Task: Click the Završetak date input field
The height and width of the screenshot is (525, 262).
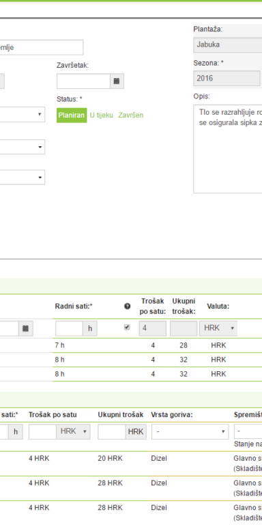Action: click(83, 81)
